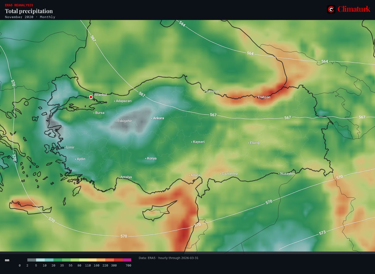This screenshot has width=375, height=274.
Task: Select the Adapazarı city label
Action: click(x=123, y=101)
